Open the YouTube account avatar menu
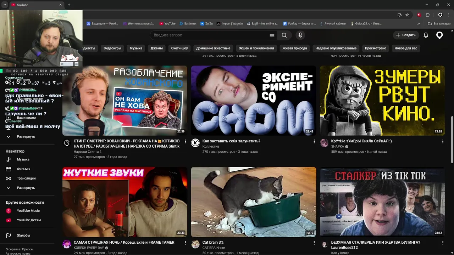The image size is (454, 255). coord(439,35)
